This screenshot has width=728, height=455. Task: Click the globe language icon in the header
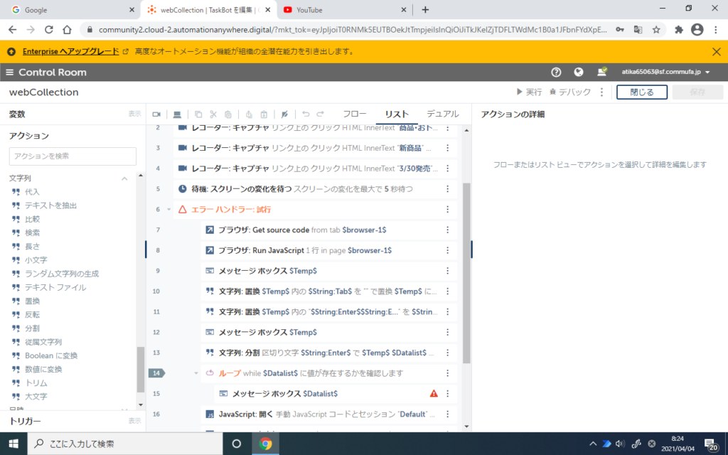pos(578,72)
